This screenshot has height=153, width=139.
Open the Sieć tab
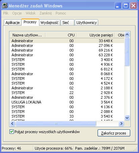pyautogui.click(x=67, y=23)
